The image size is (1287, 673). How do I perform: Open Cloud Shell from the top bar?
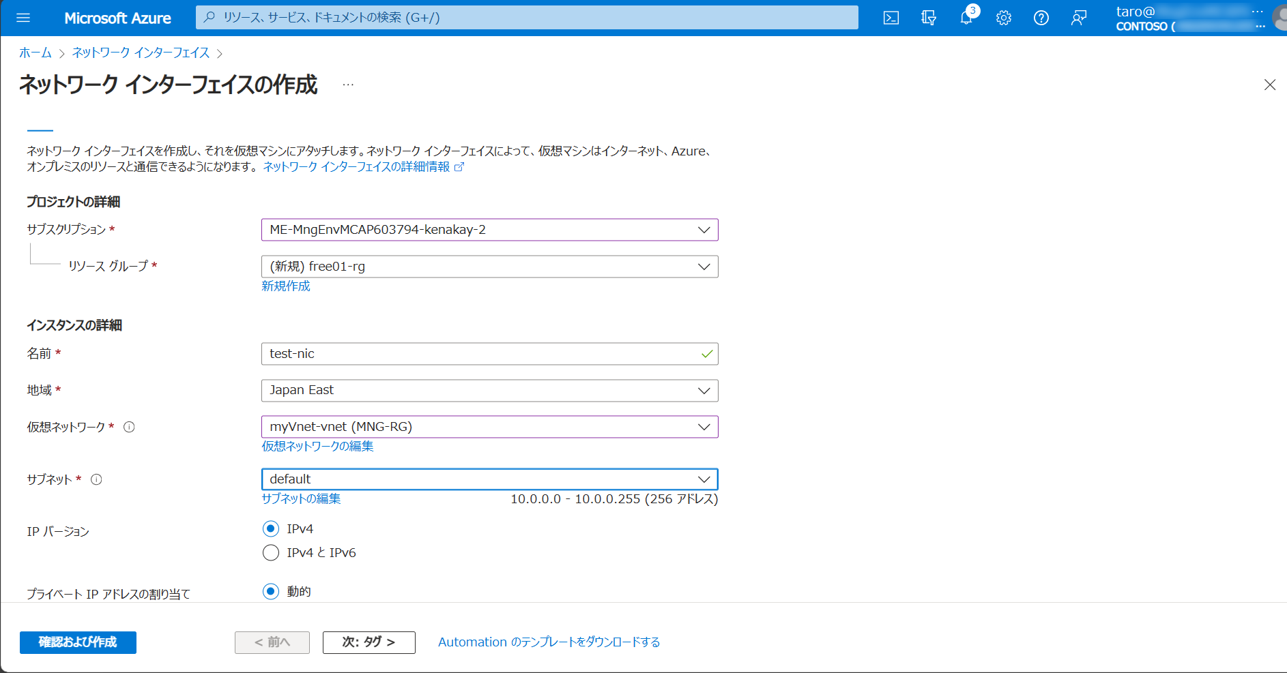pyautogui.click(x=891, y=18)
